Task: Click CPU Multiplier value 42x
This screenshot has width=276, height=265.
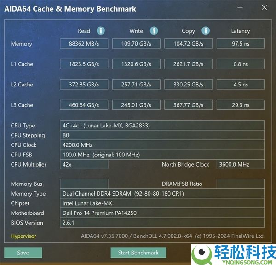Action: tap(84, 164)
